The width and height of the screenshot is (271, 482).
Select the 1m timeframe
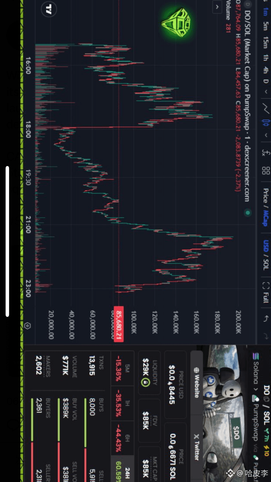pos(266,12)
